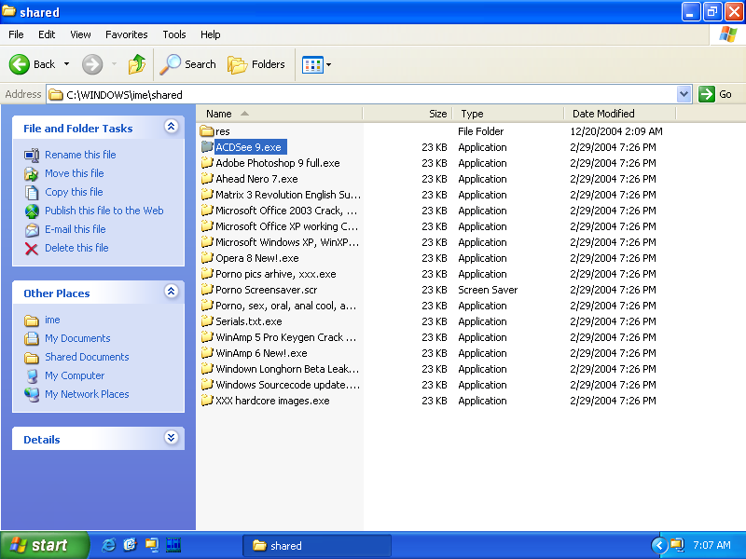Click the grayed Forward arrow button

[x=92, y=64]
